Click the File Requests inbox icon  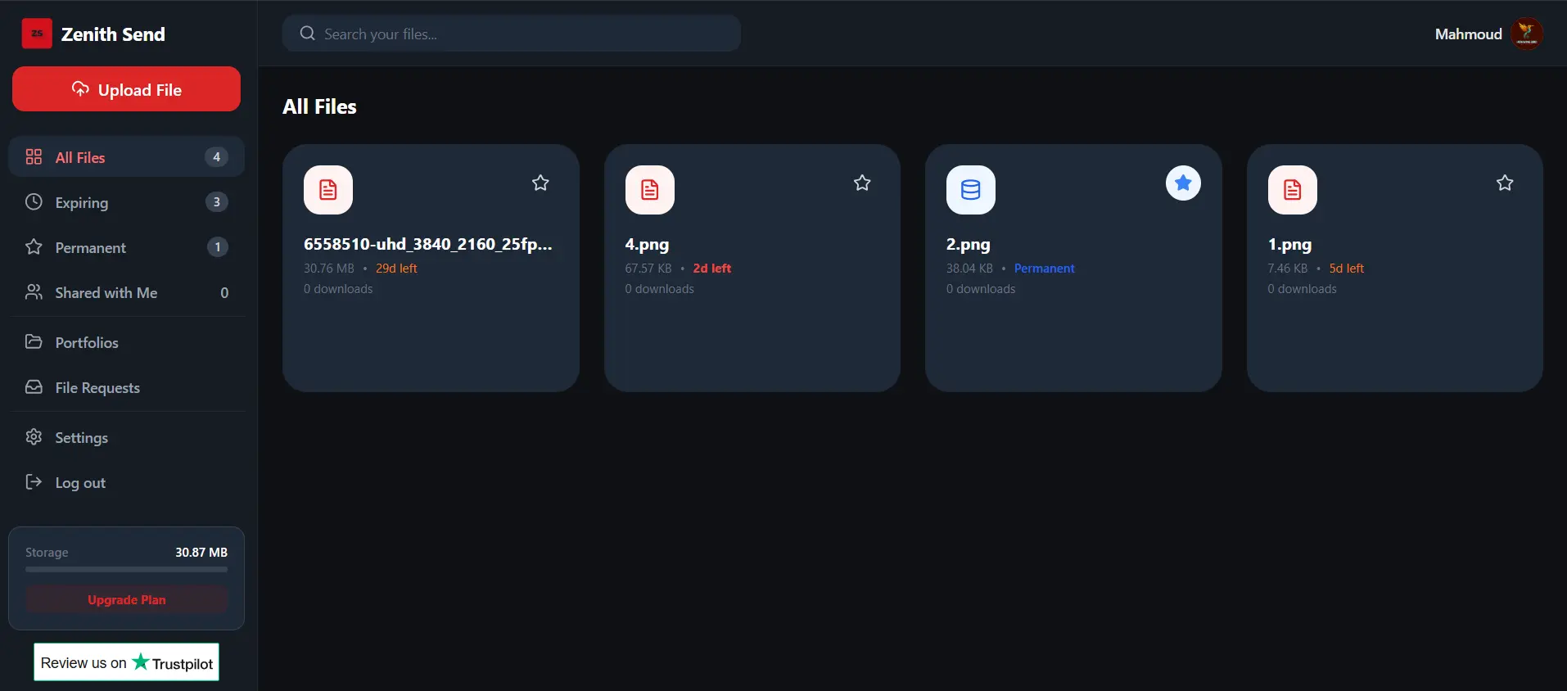34,386
